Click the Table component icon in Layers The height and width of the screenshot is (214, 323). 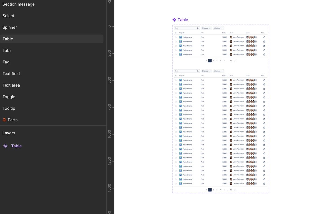point(5,146)
